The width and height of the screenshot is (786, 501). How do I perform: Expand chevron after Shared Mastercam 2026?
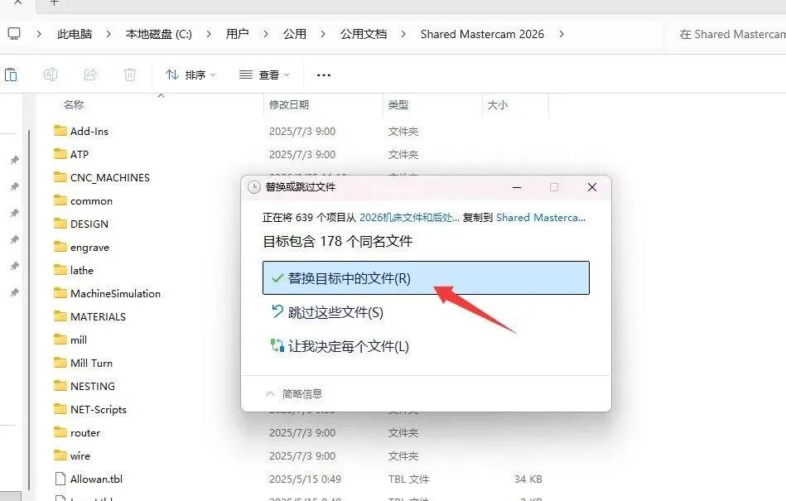(x=562, y=34)
